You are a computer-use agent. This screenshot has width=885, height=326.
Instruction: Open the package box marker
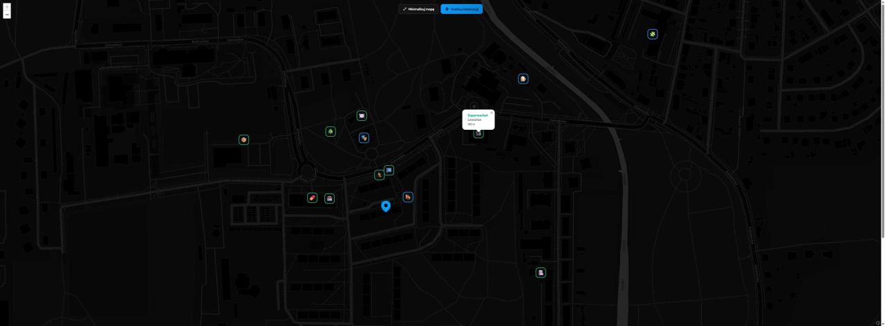(x=244, y=140)
